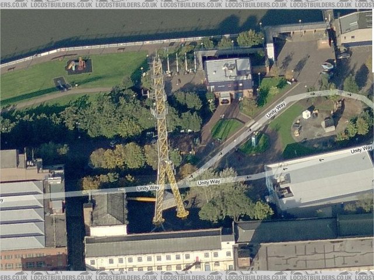The image size is (374, 280).
Task: Click the playground equipment on the riverside lawn
Action: click(79, 65)
